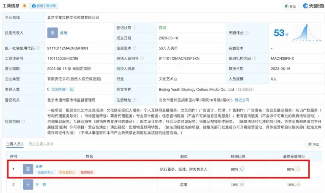The height and width of the screenshot is (193, 325).
Task: Click help icon next to 天眼评分
Action: tap(247, 33)
